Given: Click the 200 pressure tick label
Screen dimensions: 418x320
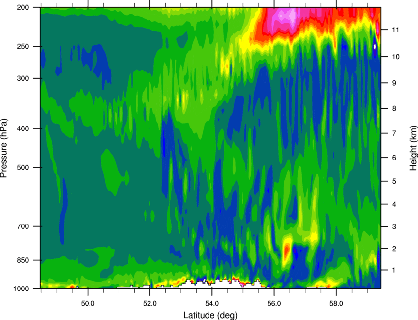Looking at the screenshot, I should pyautogui.click(x=23, y=7).
